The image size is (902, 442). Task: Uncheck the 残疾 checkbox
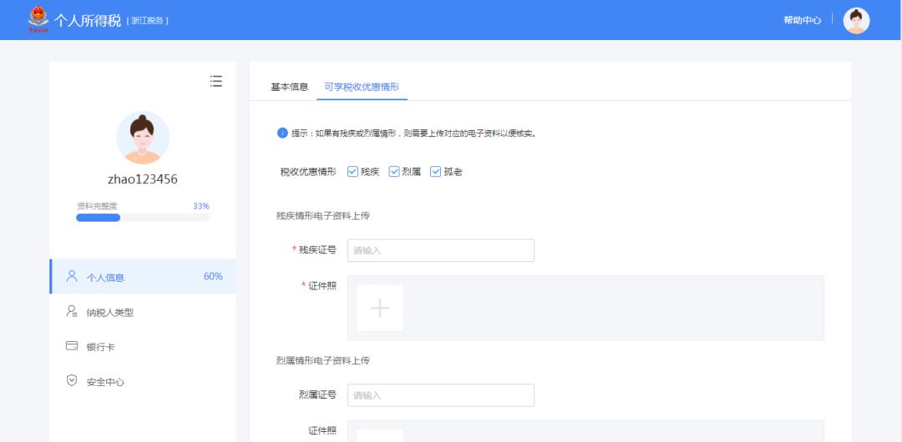352,172
